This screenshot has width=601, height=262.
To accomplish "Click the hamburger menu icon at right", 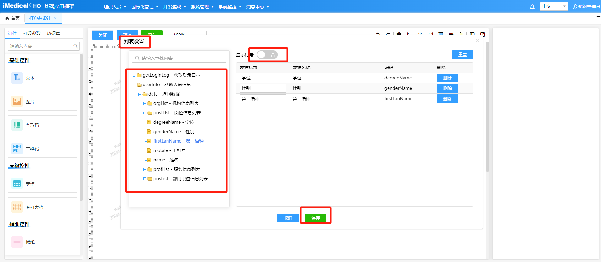I will [x=598, y=18].
